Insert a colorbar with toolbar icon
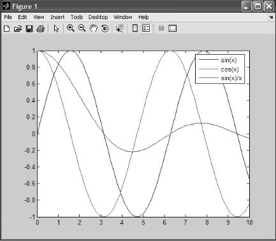 tap(135, 28)
